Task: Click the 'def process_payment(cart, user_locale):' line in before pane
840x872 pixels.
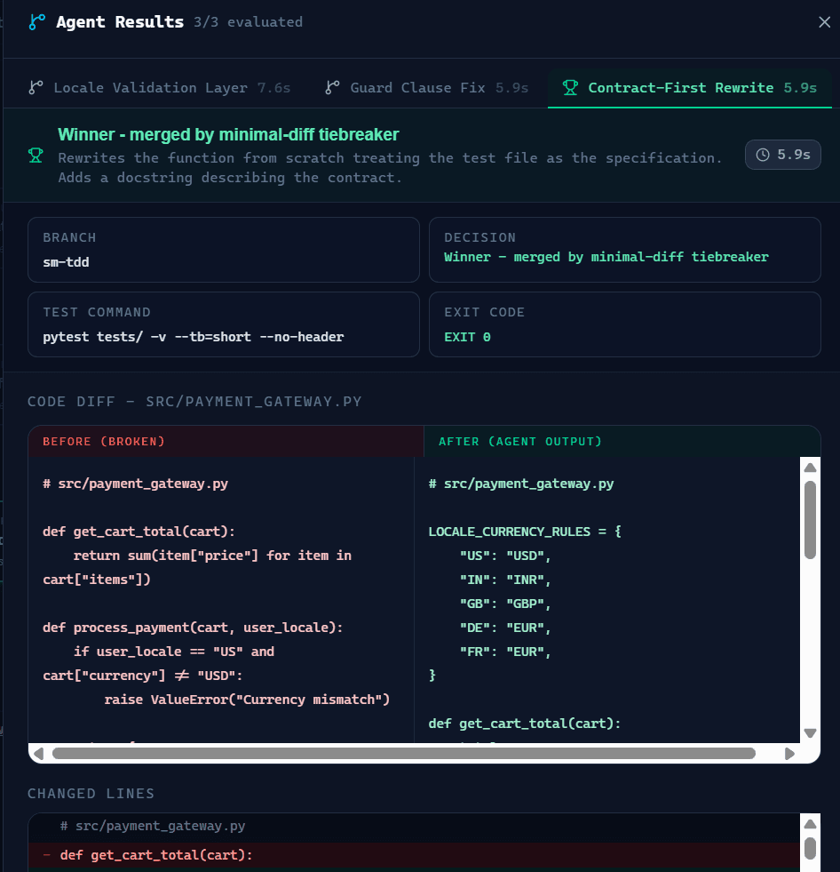Action: [x=193, y=628]
